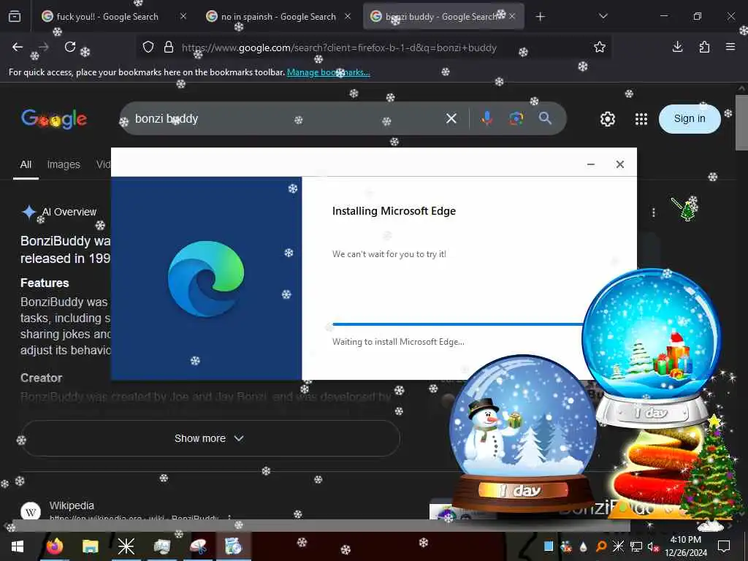Open File Explorer from taskbar

[x=90, y=546]
